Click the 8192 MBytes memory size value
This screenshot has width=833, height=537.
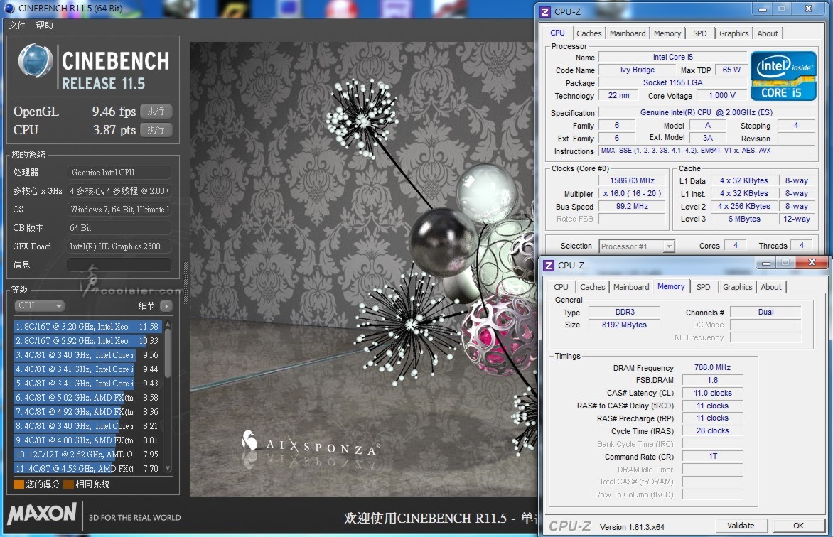click(x=625, y=325)
